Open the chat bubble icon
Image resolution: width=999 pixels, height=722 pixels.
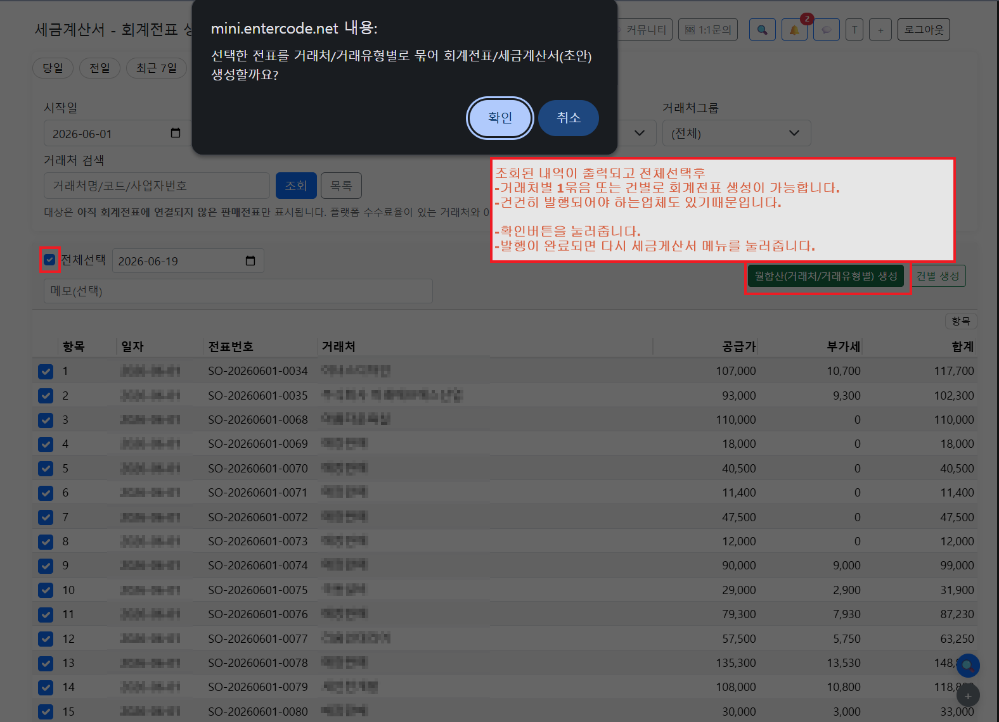[x=827, y=30]
